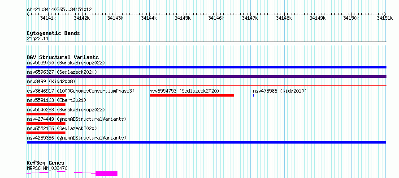The width and height of the screenshot is (399, 178).
Task: Click the Cytogenetic Bands track title
Action: click(x=53, y=33)
